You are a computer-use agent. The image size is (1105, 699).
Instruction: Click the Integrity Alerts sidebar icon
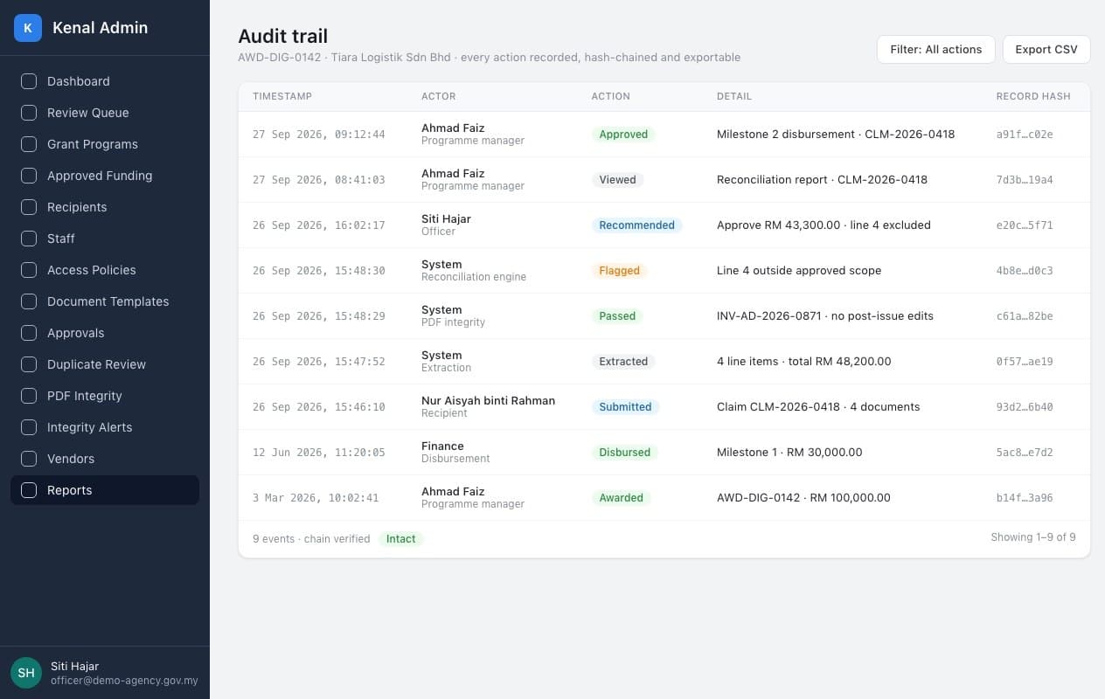[x=29, y=427]
